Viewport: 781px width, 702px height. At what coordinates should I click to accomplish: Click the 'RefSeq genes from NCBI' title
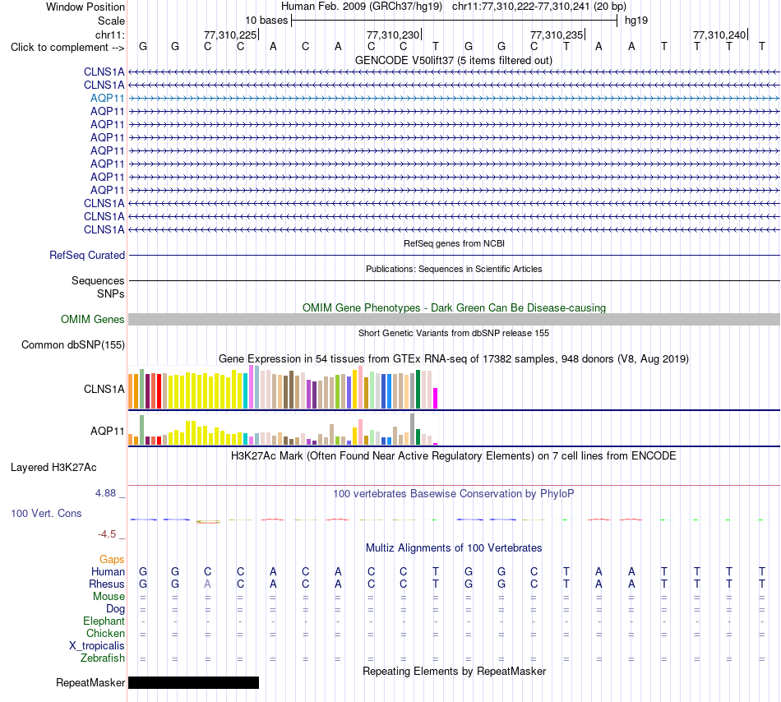click(x=454, y=243)
